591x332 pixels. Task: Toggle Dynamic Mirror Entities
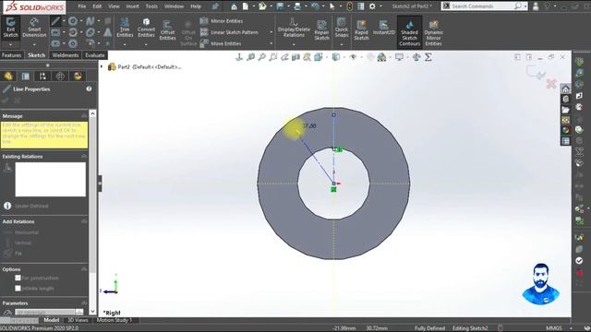[x=433, y=33]
